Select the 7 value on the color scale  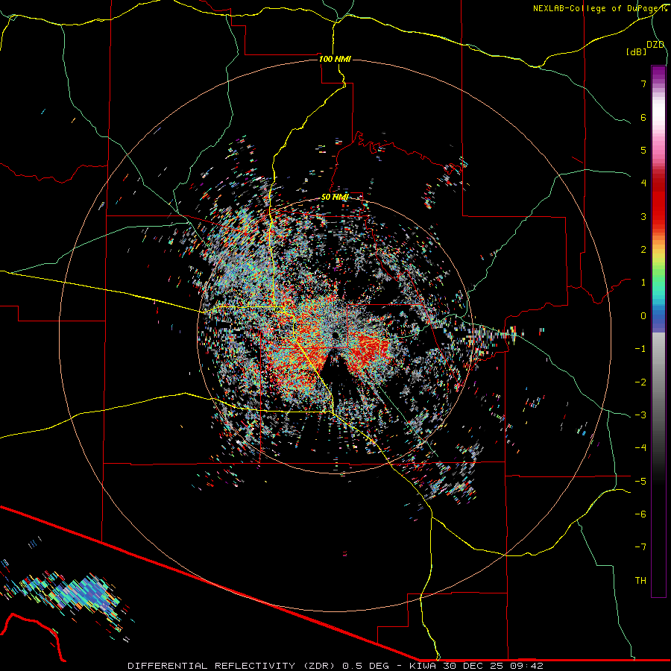(643, 84)
